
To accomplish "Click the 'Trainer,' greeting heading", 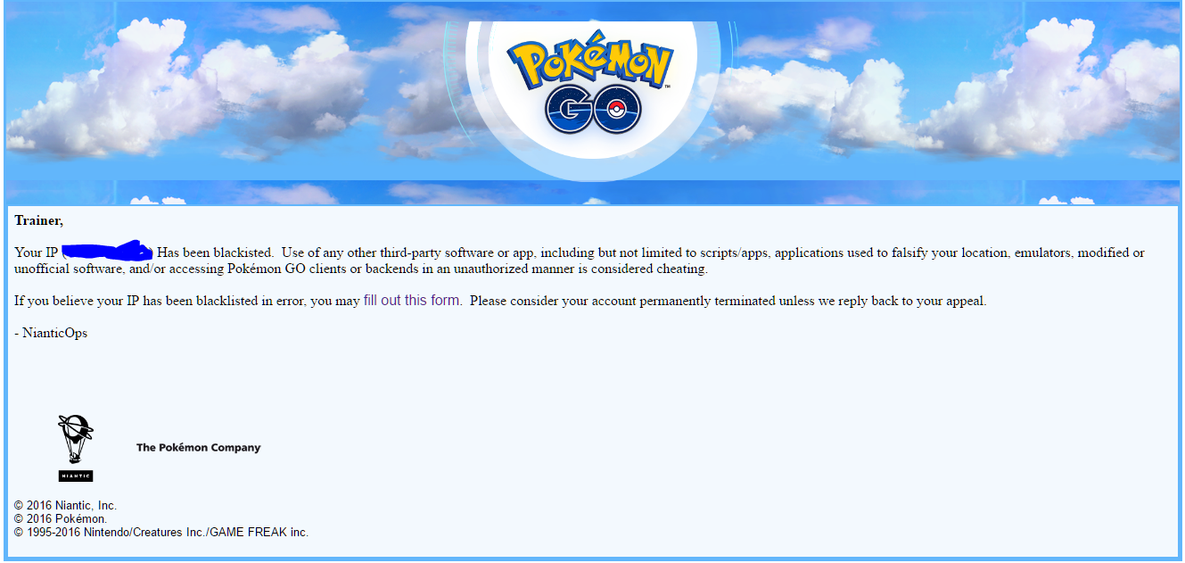I will 39,220.
